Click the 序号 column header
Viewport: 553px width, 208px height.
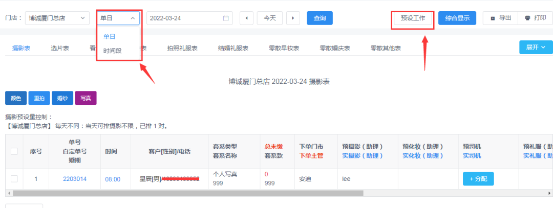pyautogui.click(x=36, y=151)
